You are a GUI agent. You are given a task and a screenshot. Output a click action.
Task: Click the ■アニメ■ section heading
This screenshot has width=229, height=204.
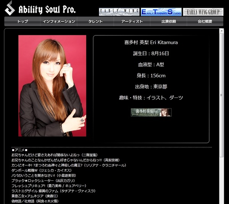[x=19, y=150]
